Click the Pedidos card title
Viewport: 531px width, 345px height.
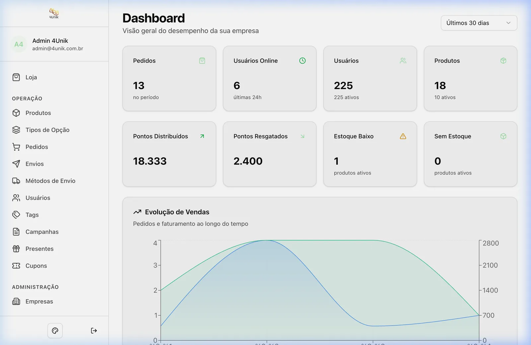(144, 61)
